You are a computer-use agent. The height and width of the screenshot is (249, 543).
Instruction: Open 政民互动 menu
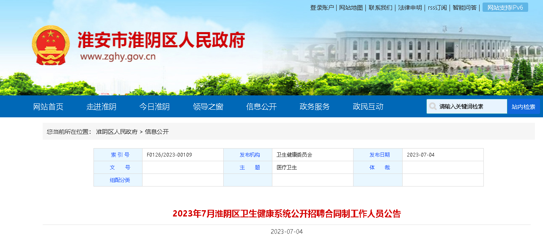tap(368, 107)
